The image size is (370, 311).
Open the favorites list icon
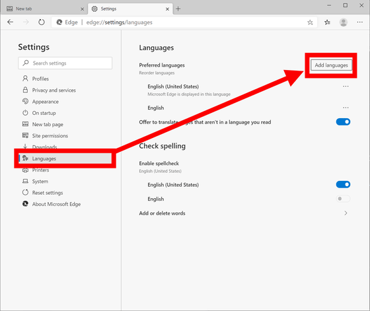[327, 22]
